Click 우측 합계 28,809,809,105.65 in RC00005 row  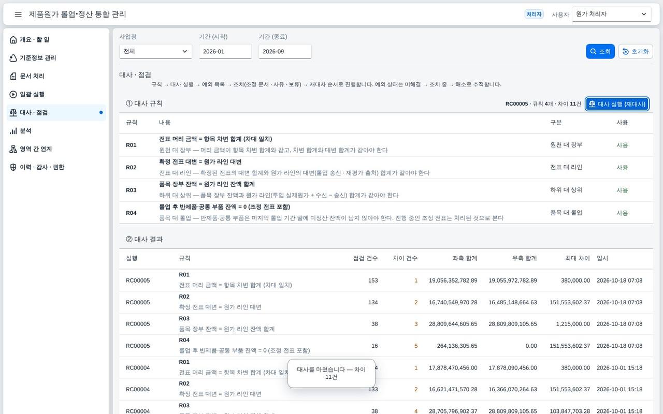[x=513, y=324]
